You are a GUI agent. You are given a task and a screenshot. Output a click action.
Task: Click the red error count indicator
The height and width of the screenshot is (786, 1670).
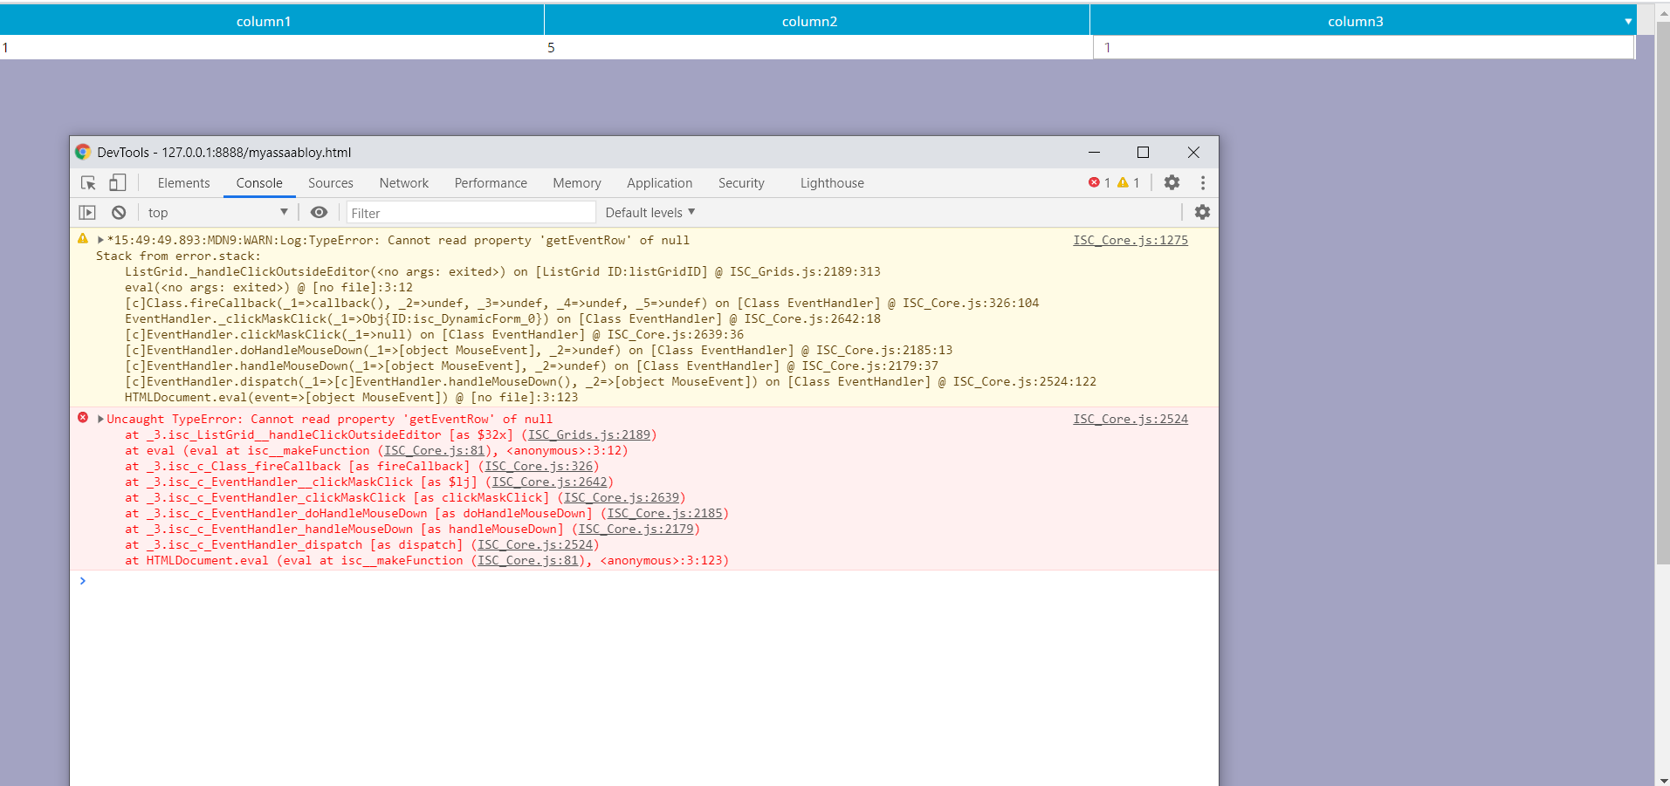(1099, 183)
